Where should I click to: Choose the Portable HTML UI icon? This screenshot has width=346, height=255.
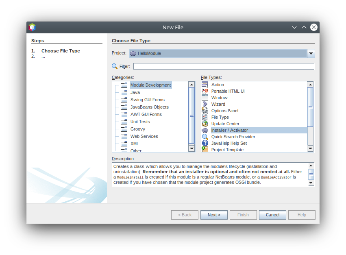205,91
